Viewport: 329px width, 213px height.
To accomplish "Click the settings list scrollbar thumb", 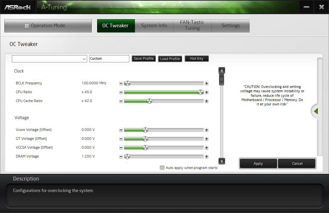I will point(221,79).
